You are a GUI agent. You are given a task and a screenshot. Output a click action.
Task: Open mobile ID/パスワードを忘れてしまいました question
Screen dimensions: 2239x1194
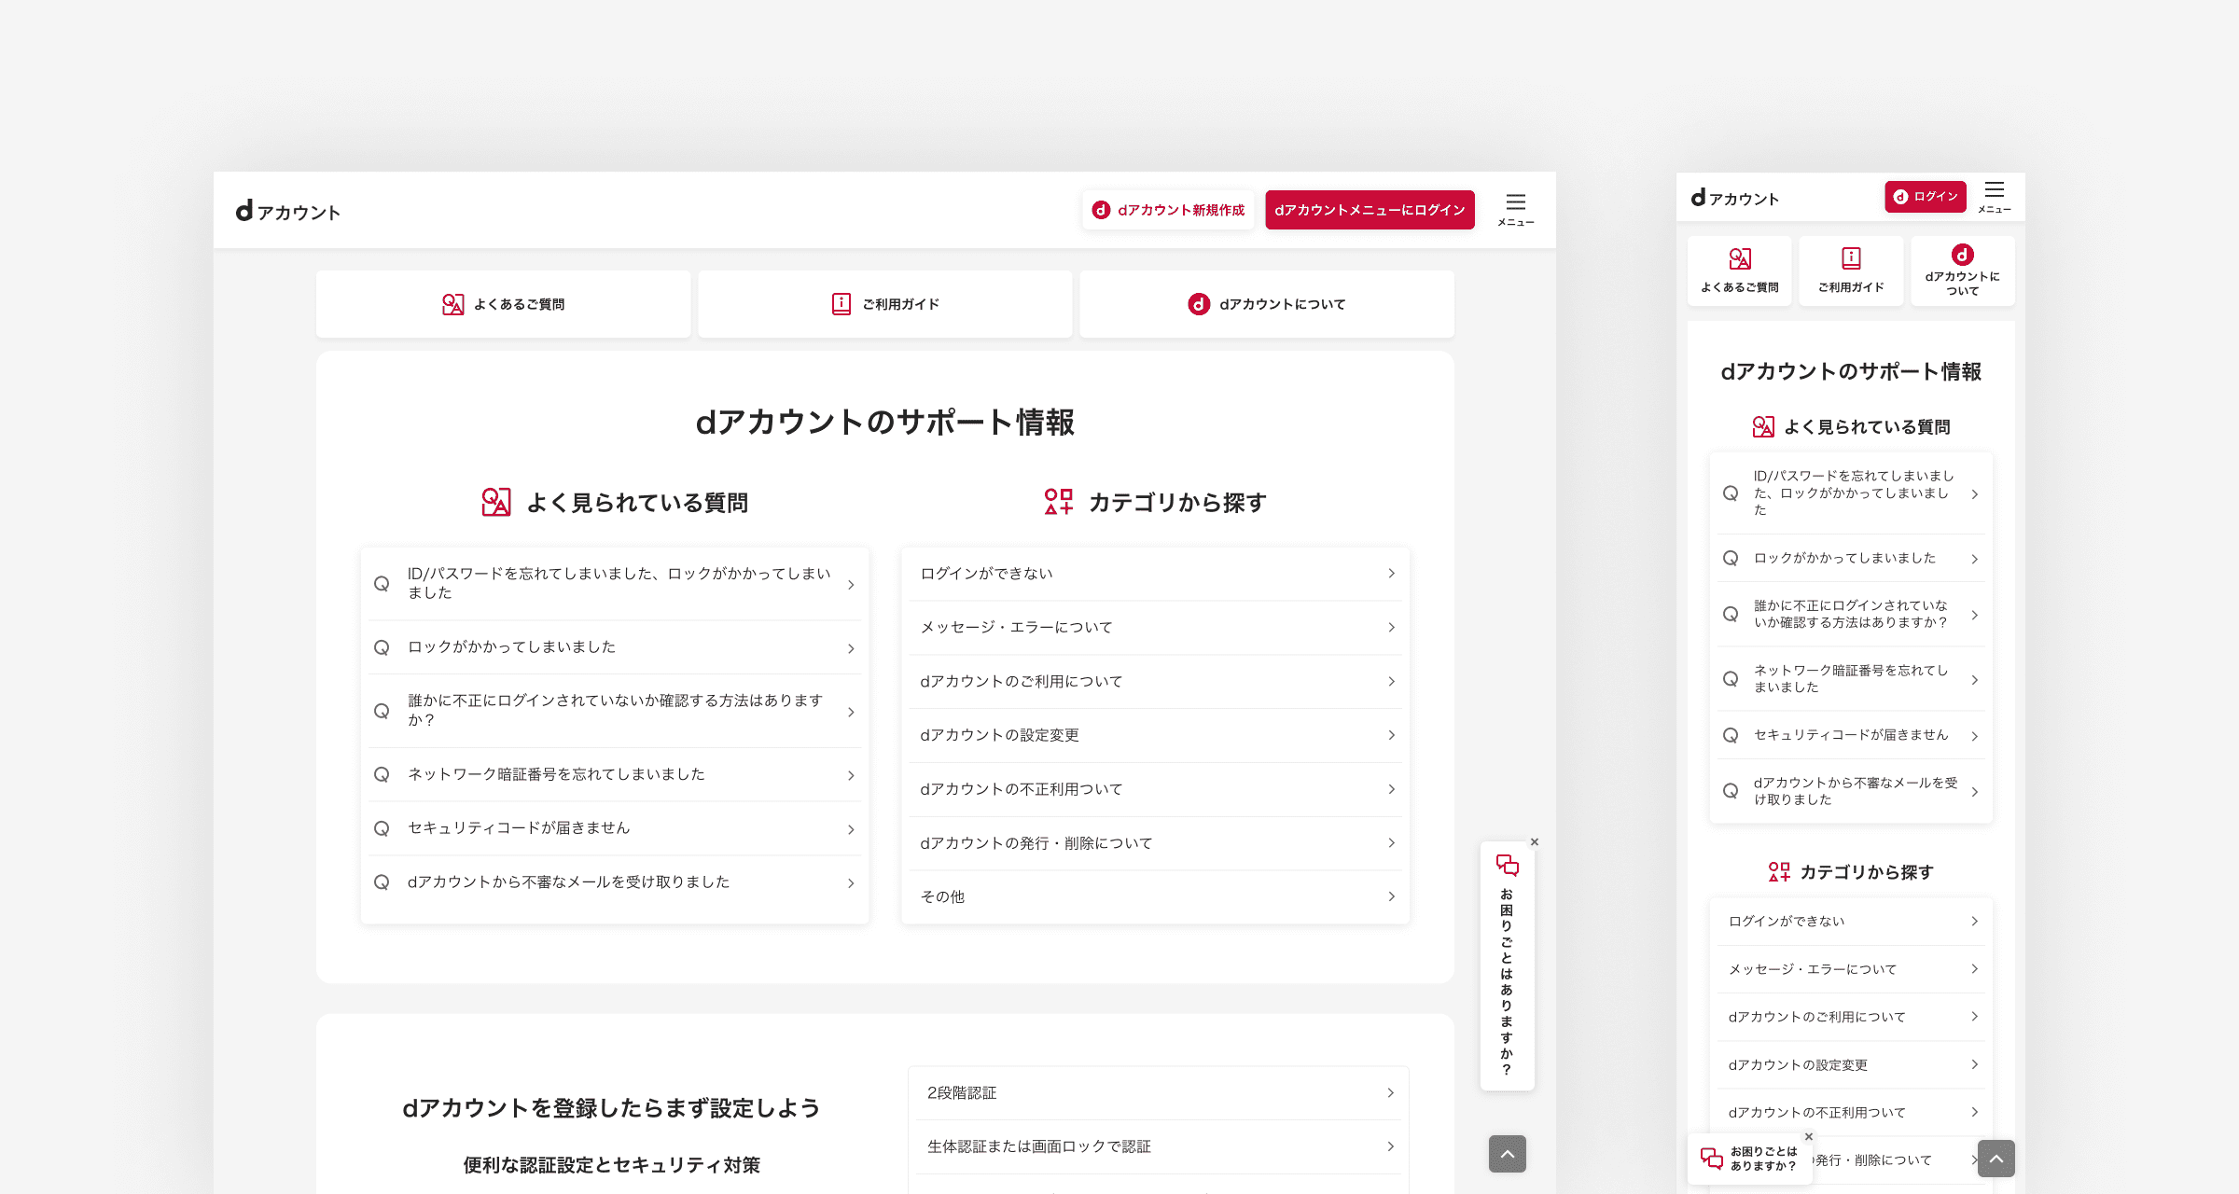[1851, 493]
